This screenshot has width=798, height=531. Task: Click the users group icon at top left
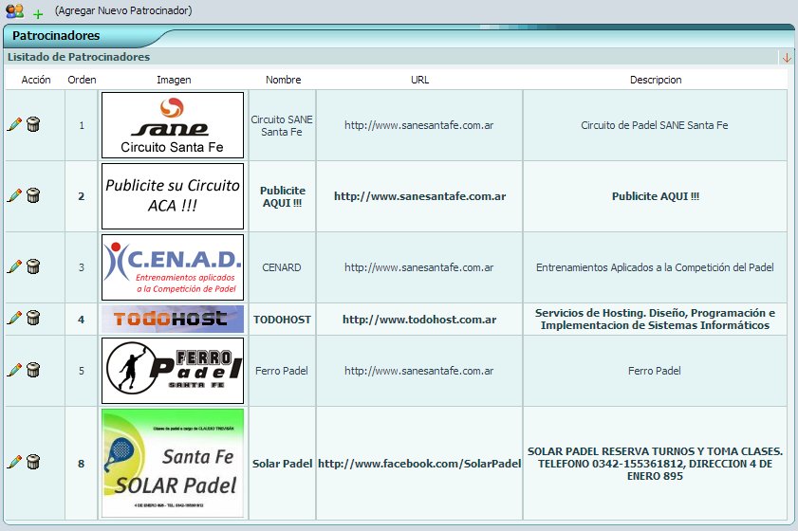pyautogui.click(x=14, y=11)
